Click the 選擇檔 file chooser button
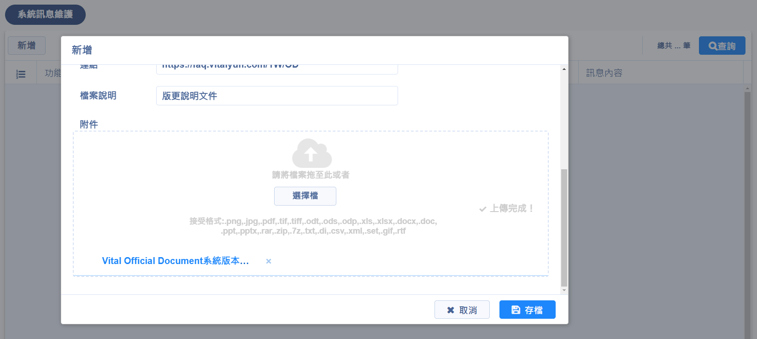 [x=305, y=196]
